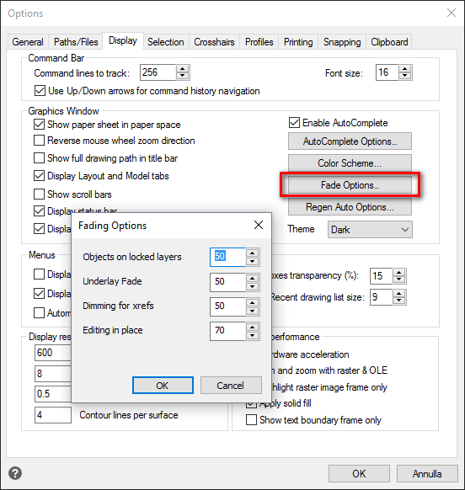465x490 pixels.
Task: Click Cancel in Fading Options dialog
Action: 231,386
